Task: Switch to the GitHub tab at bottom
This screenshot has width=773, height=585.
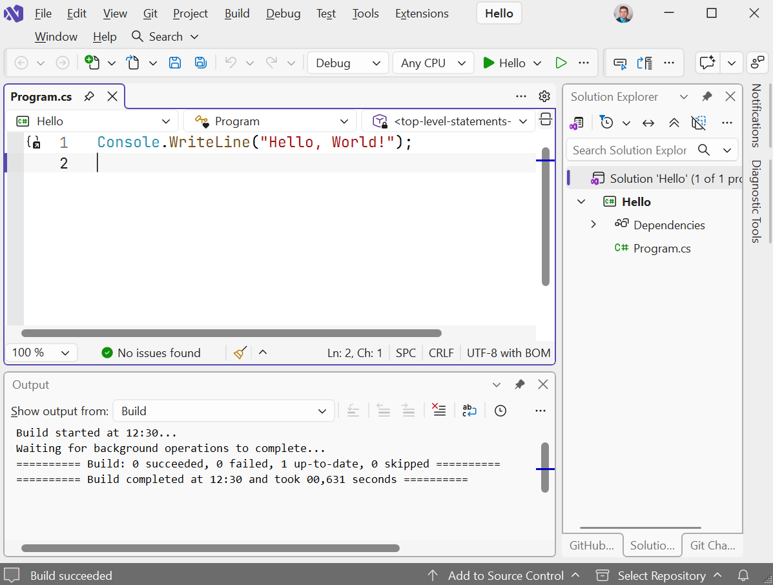Action: [x=592, y=545]
